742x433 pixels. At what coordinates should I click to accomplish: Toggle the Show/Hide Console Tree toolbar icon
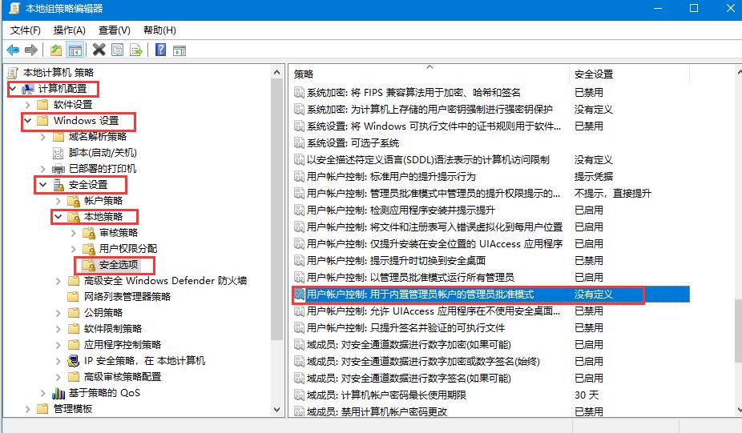75,50
